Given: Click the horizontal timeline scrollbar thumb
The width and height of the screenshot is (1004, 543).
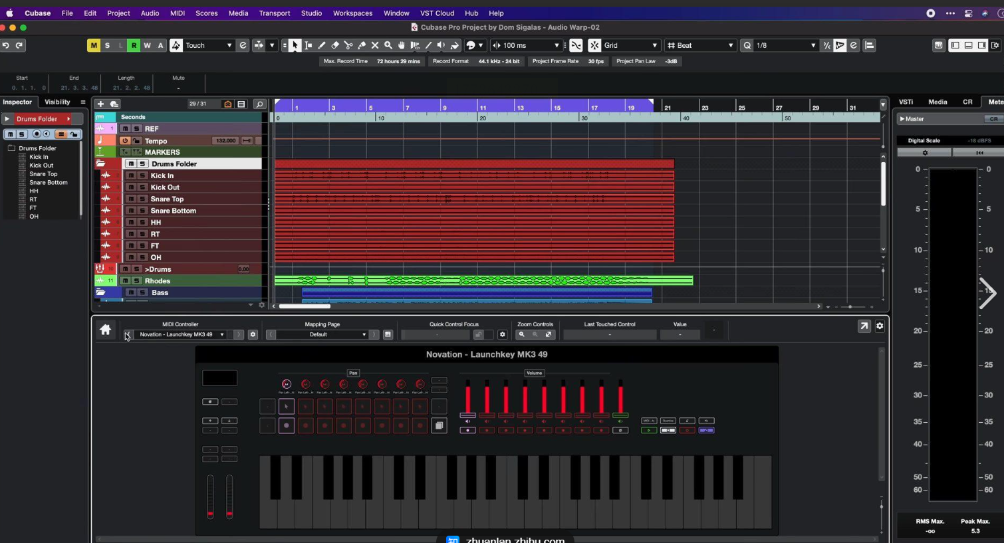Looking at the screenshot, I should 305,306.
